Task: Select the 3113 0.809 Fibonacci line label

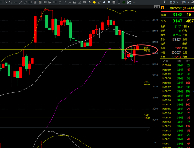Action: point(147,83)
